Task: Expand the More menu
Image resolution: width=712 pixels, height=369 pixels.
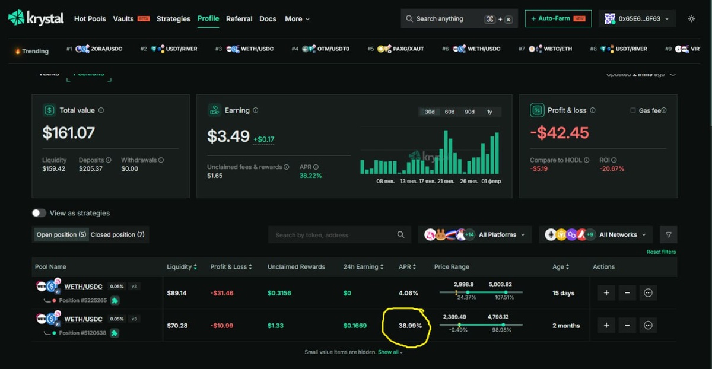Action: 297,19
